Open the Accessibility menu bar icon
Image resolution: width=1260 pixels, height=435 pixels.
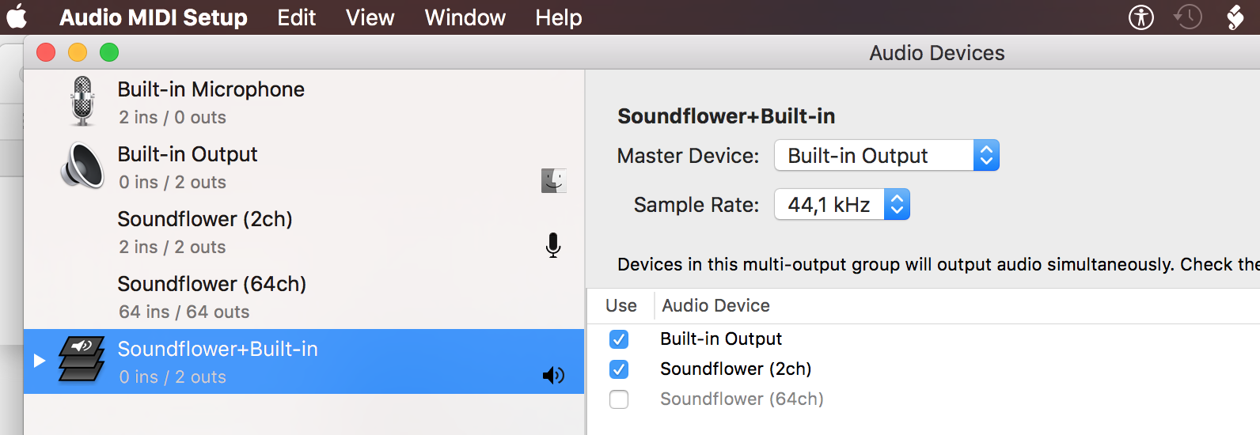1140,17
